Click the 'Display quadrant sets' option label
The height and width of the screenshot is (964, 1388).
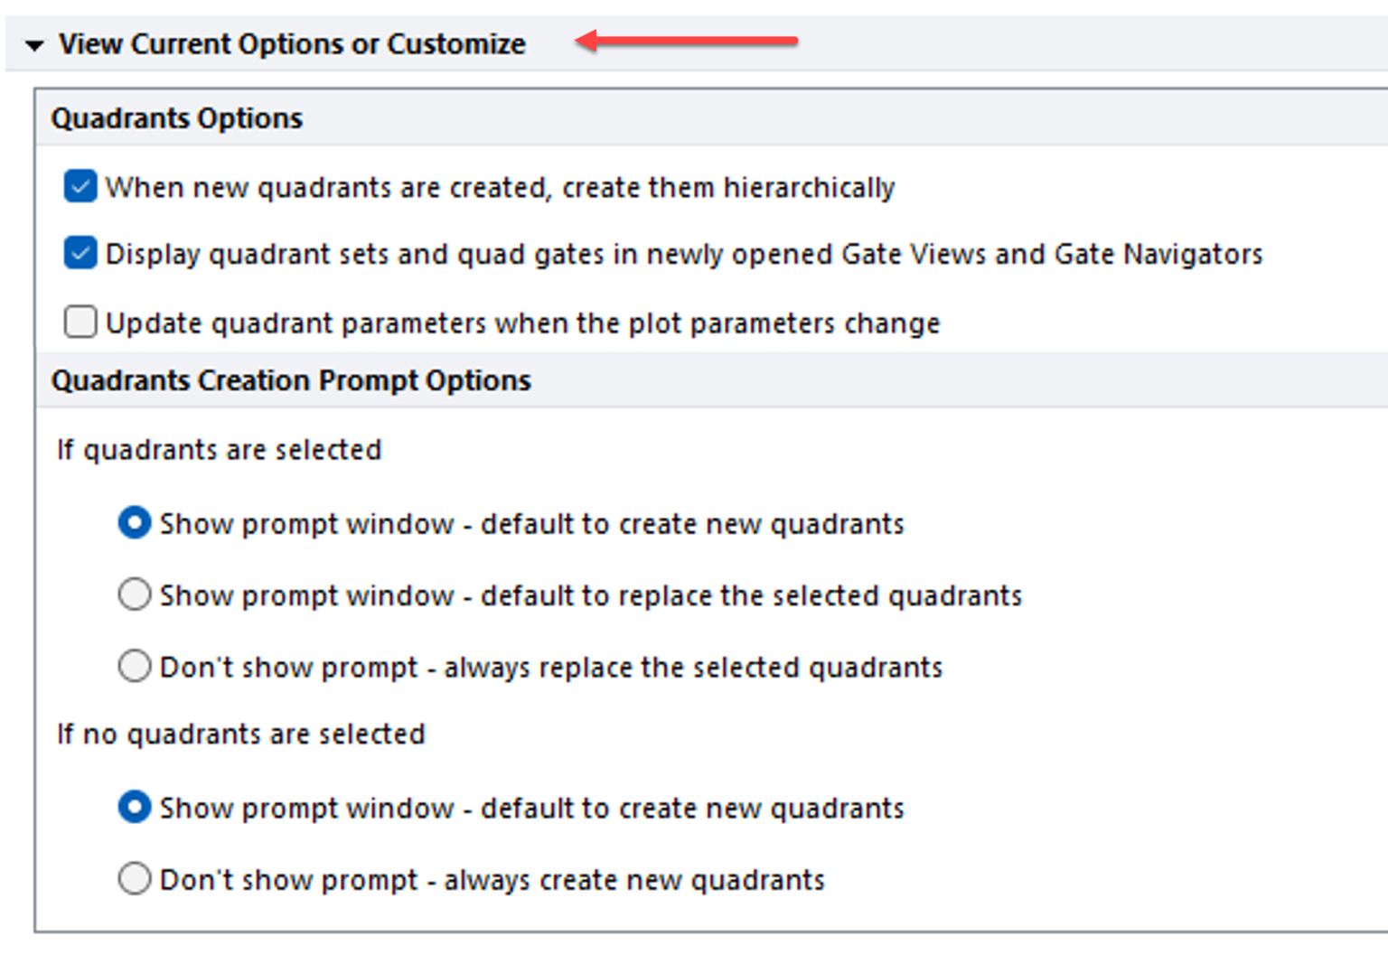[x=684, y=254]
